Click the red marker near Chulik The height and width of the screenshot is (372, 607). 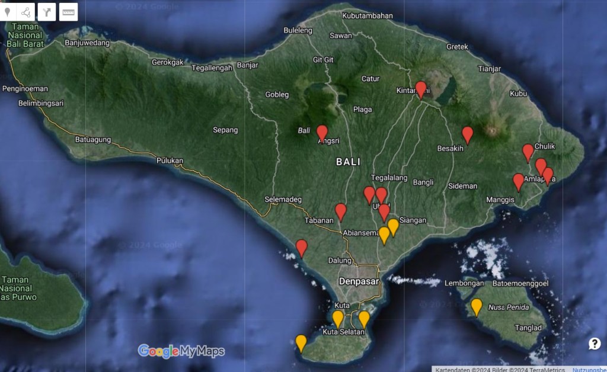528,152
